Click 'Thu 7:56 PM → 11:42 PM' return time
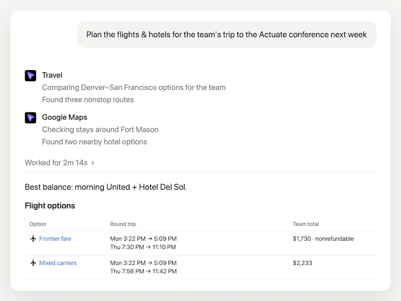This screenshot has height=301, width=401. coord(143,271)
